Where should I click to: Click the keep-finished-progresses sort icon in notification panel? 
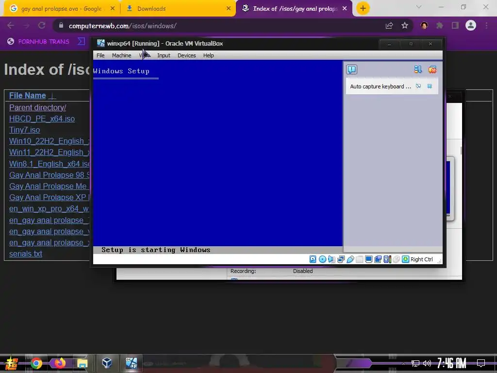pyautogui.click(x=418, y=69)
